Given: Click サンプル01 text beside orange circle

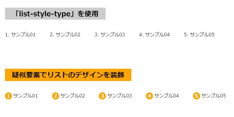Looking at the screenshot, I should pos(26,96).
